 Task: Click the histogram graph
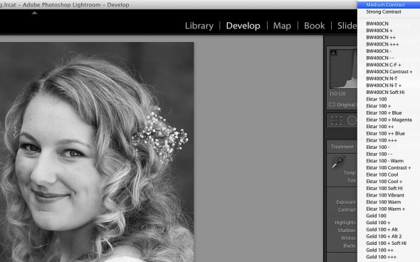tap(344, 68)
